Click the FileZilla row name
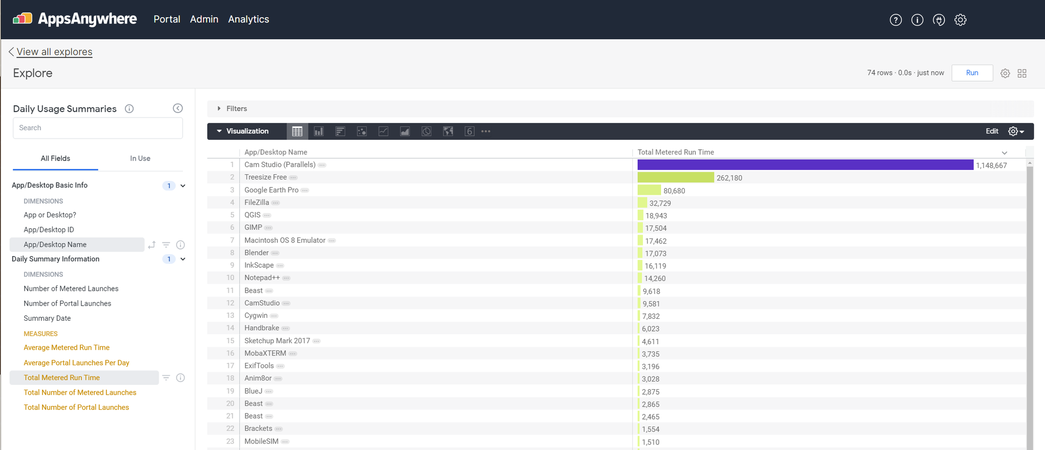 pyautogui.click(x=257, y=203)
